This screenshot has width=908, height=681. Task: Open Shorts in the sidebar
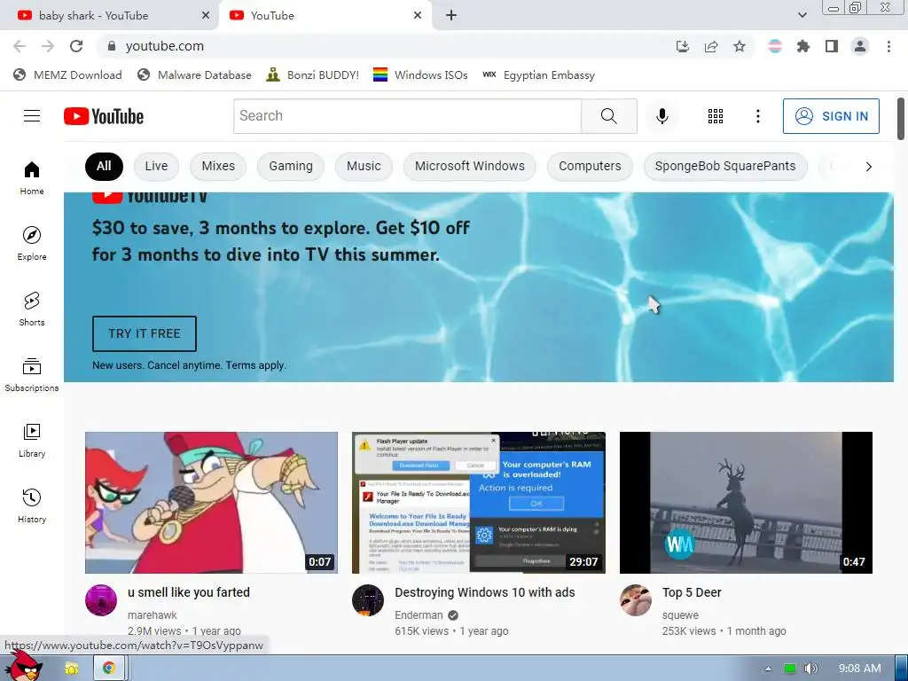tap(32, 309)
